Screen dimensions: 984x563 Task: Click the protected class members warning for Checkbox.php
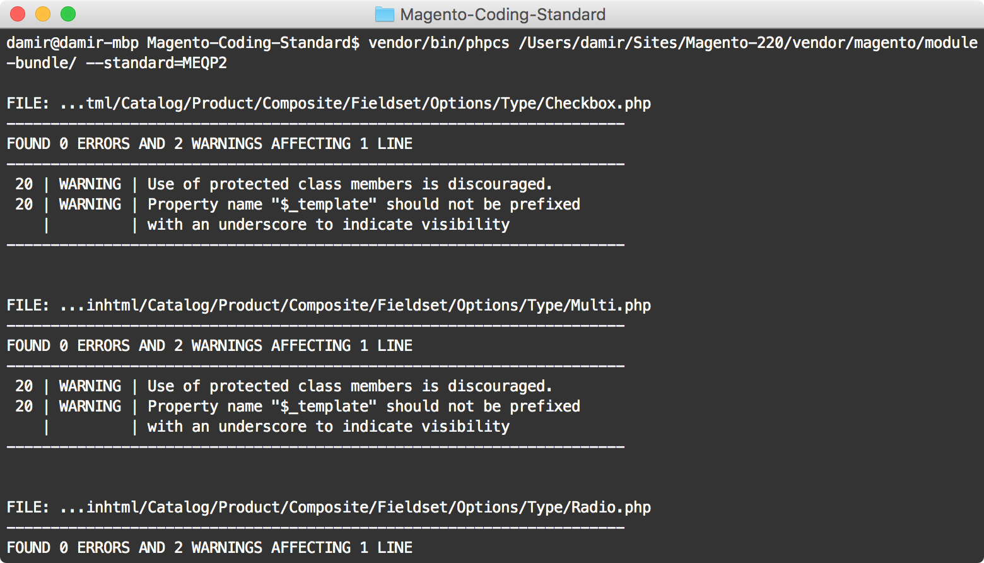pos(349,184)
